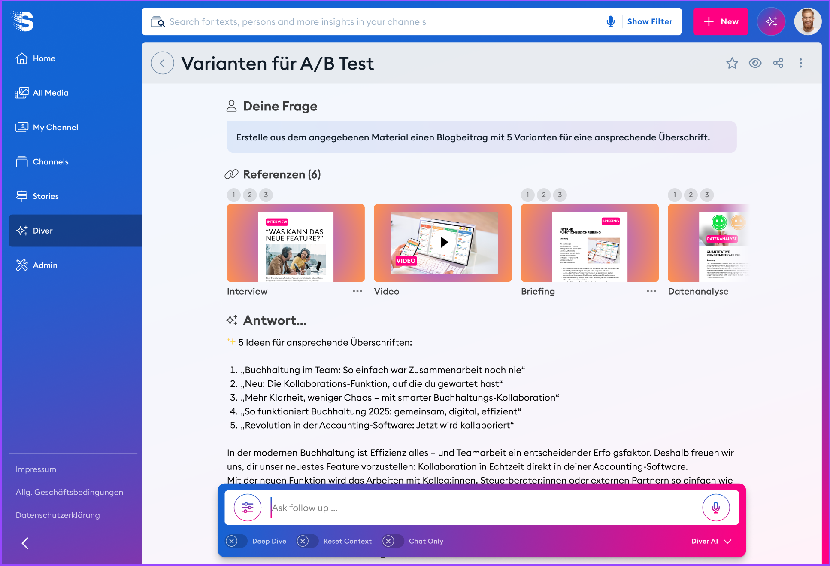Select citation 1 above the Interview card
The image size is (830, 566).
pyautogui.click(x=234, y=195)
